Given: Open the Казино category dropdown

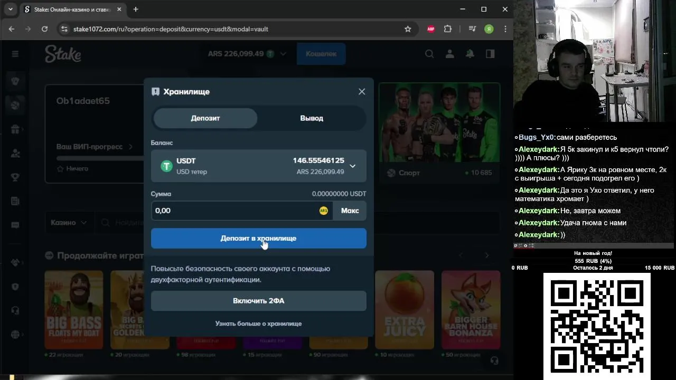Looking at the screenshot, I should pos(69,223).
